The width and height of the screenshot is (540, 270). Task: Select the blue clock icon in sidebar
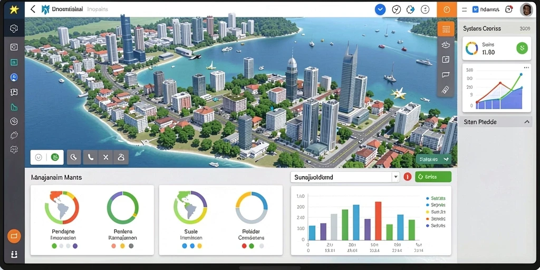(x=14, y=77)
